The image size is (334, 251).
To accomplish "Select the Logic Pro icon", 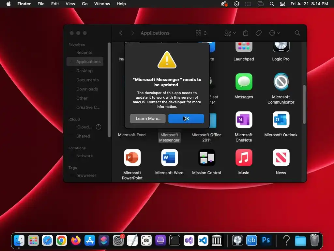I will click(x=281, y=47).
